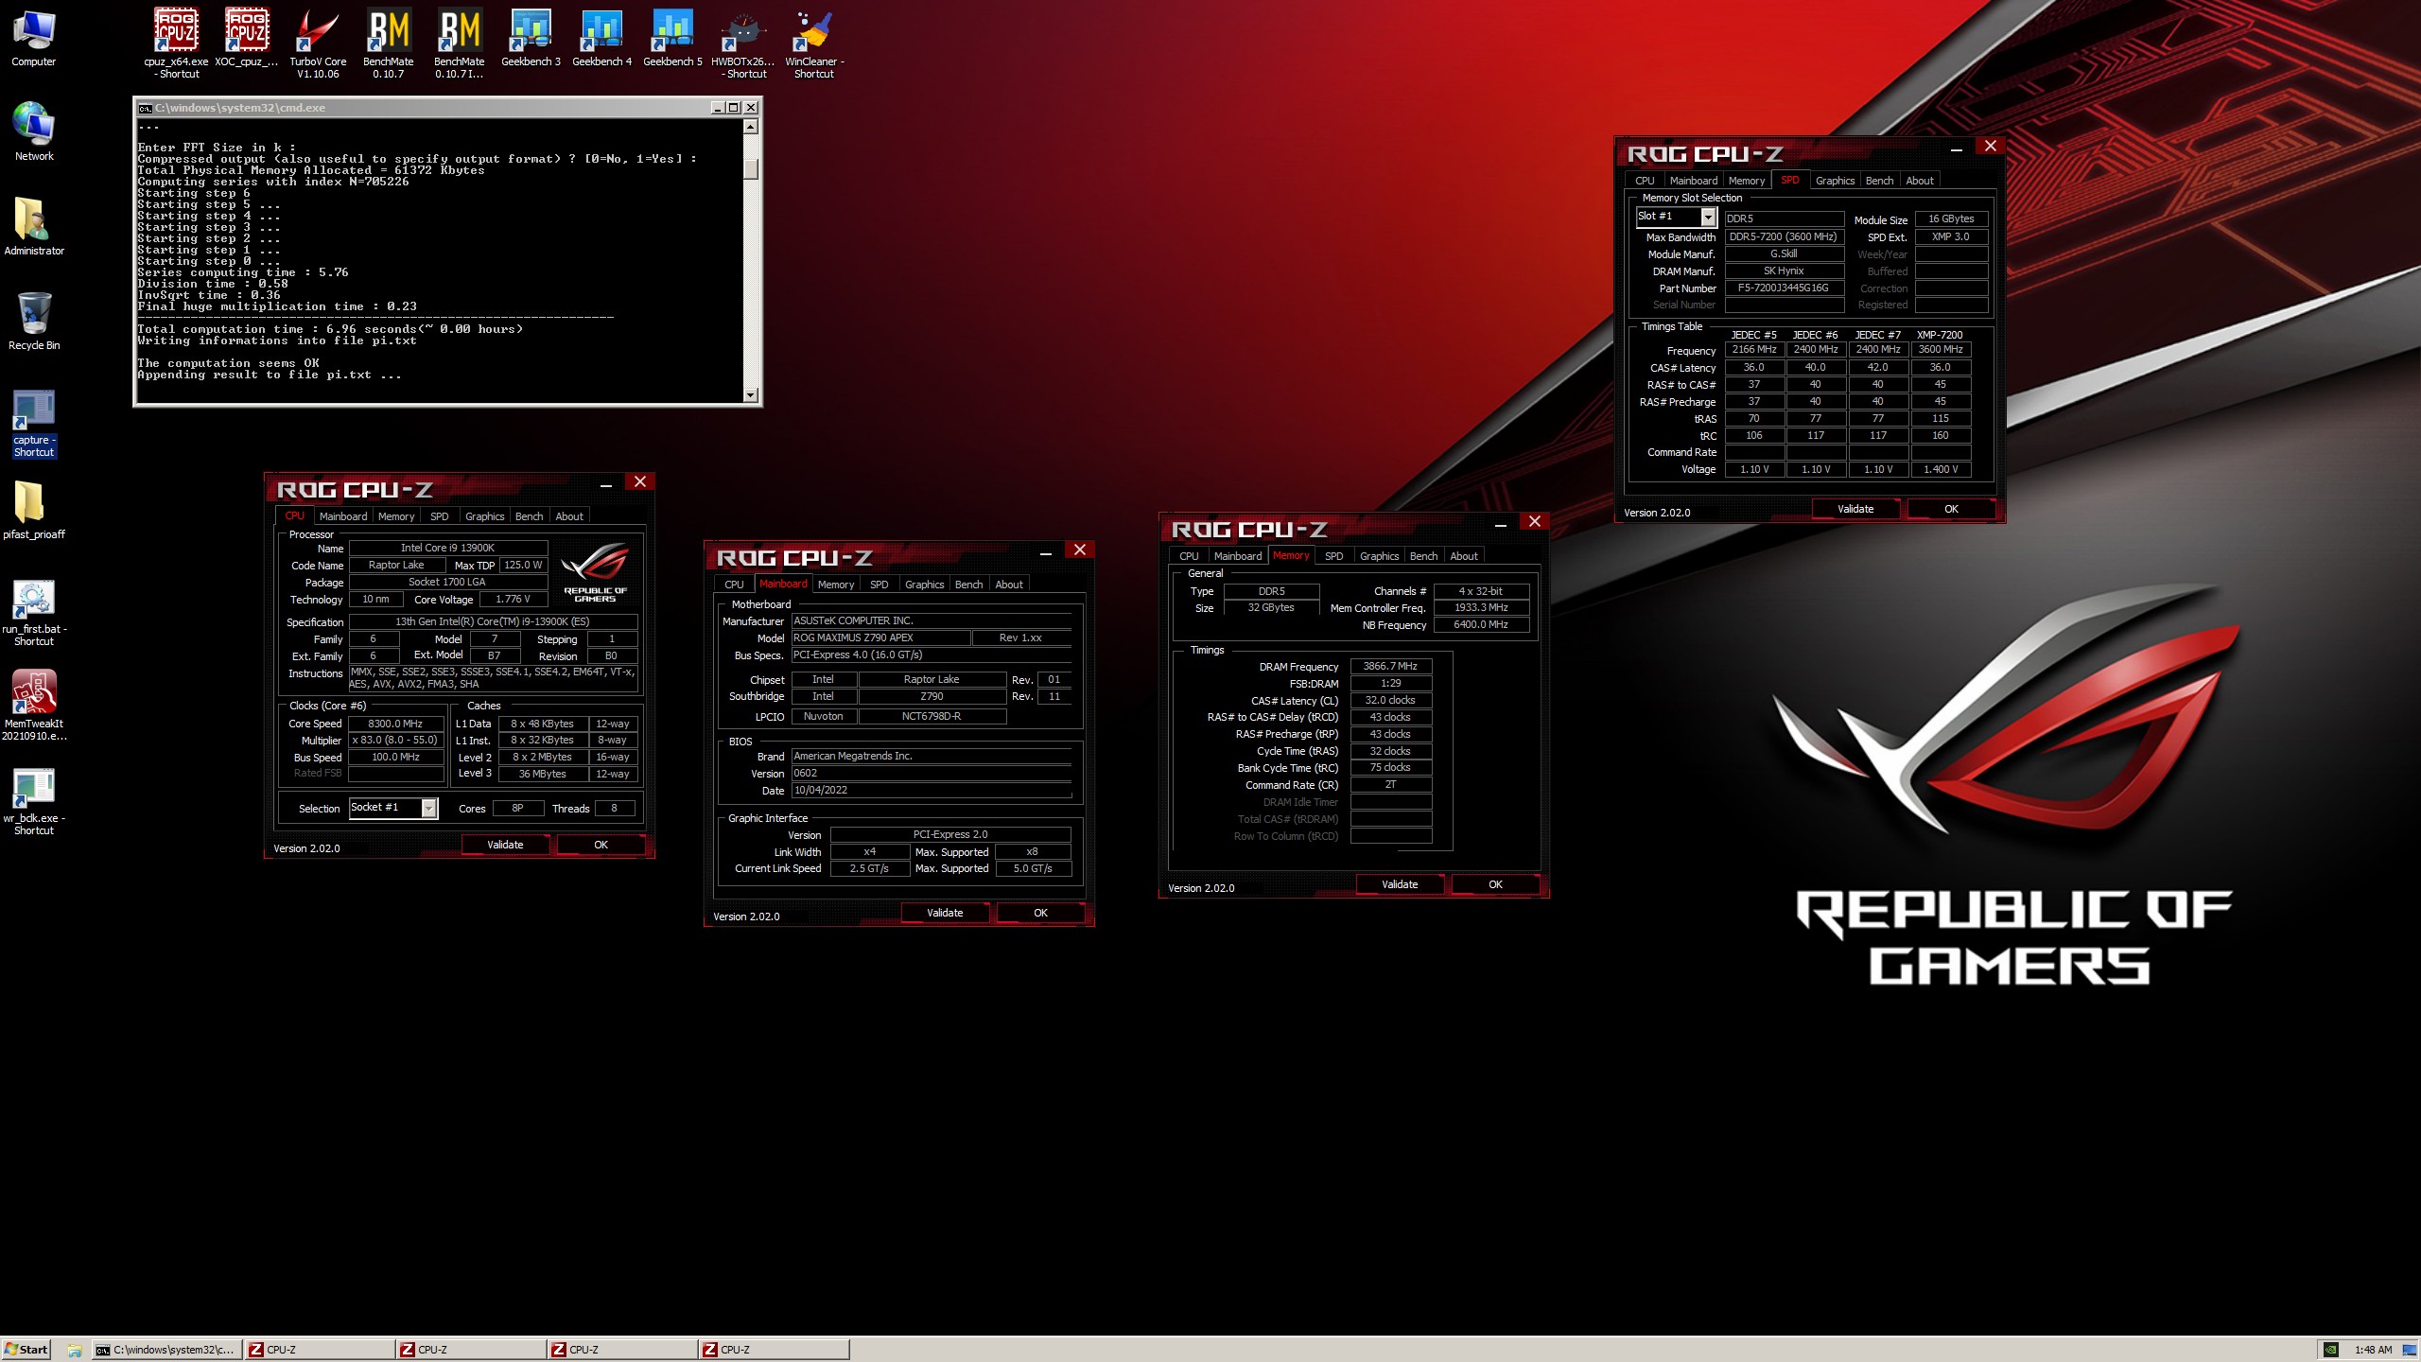
Task: Click OK in the Mainboard window
Action: click(x=1040, y=913)
